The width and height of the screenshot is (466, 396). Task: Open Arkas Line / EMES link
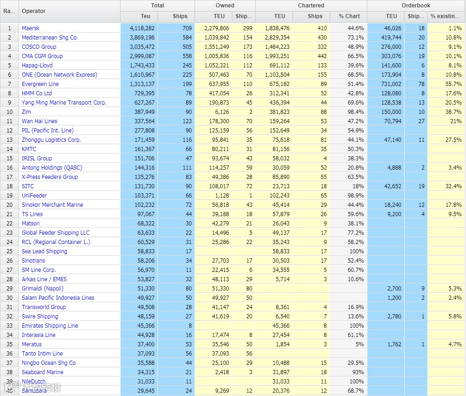[x=44, y=279]
